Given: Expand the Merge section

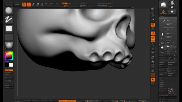Looking at the screenshot, I should pos(161,80).
